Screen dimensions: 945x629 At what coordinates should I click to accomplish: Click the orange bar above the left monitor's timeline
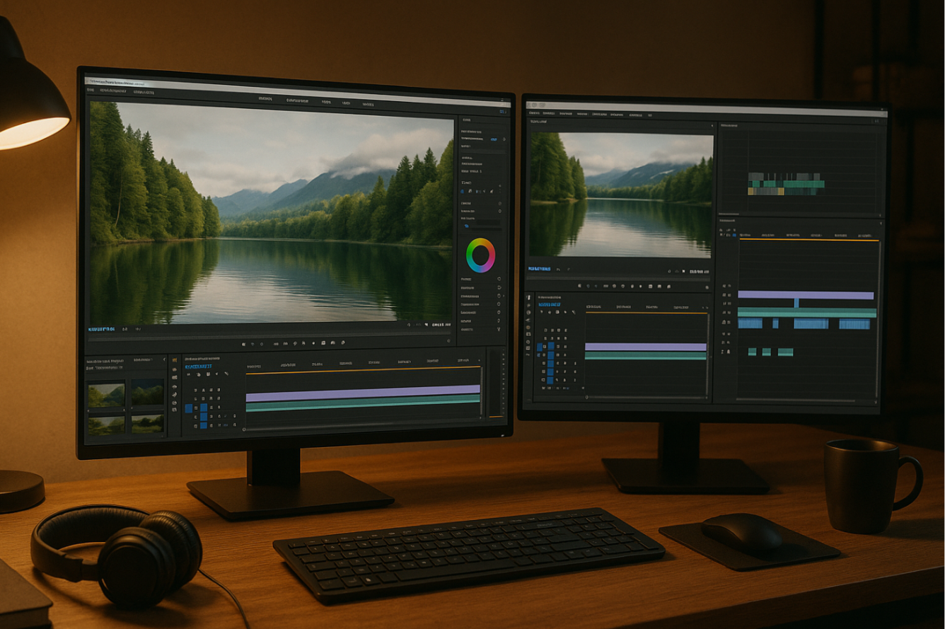point(363,370)
